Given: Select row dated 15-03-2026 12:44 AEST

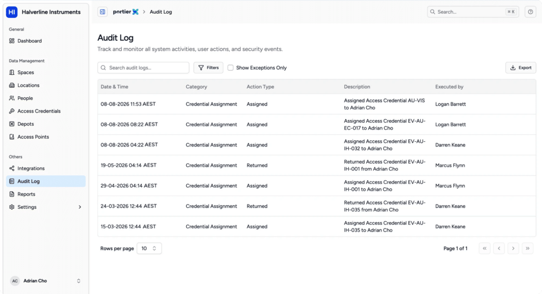Looking at the screenshot, I should point(317,226).
